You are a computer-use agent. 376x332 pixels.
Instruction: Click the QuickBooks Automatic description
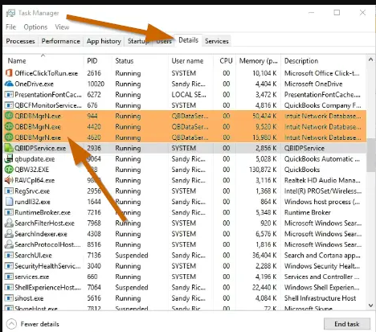[x=322, y=159]
